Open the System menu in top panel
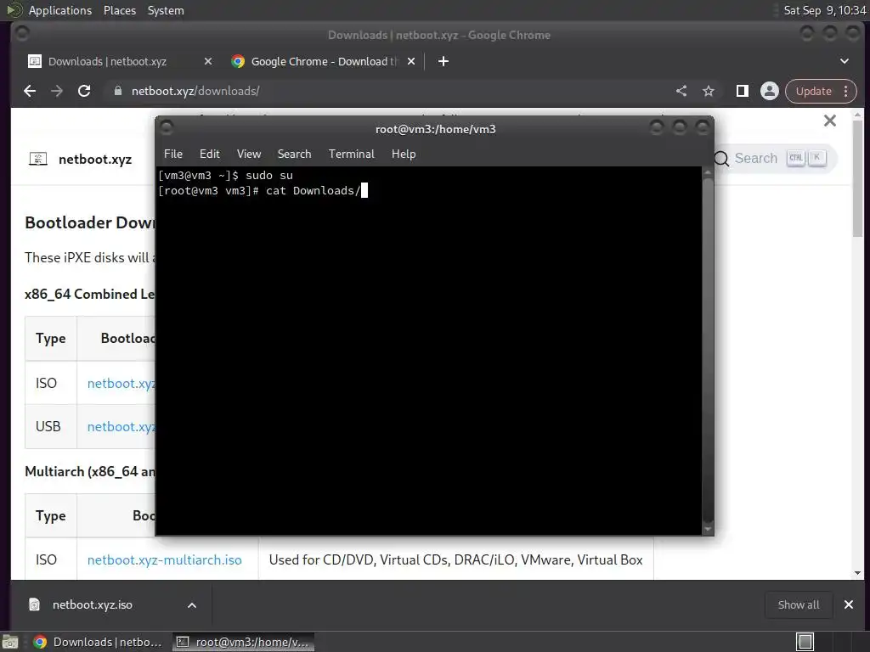Image resolution: width=870 pixels, height=652 pixels. point(166,10)
